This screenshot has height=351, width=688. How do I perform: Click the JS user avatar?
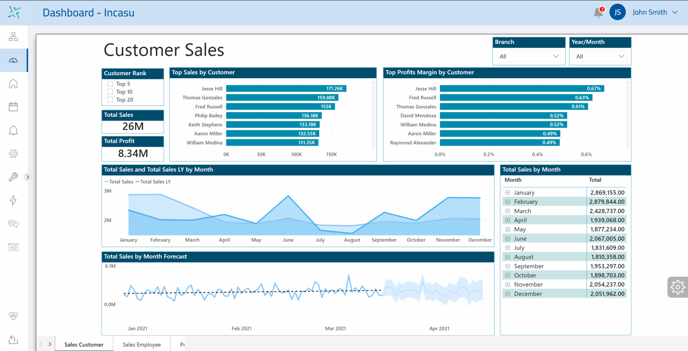coord(617,12)
